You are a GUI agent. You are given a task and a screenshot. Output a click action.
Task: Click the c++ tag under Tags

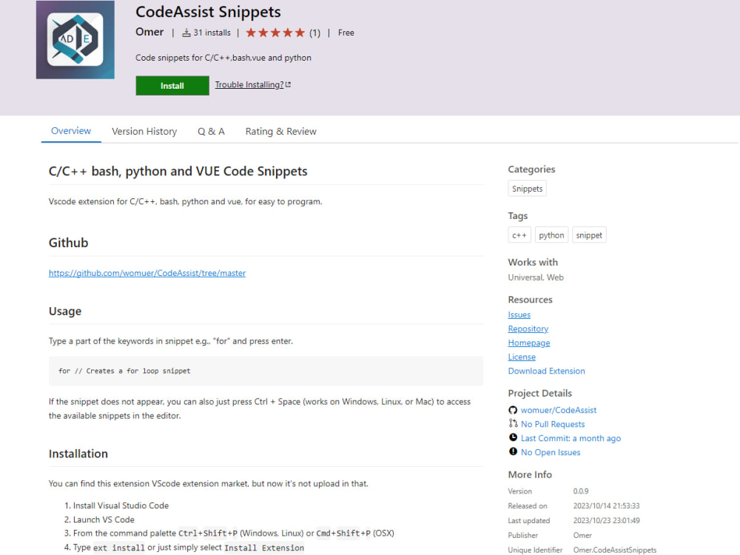pyautogui.click(x=519, y=235)
